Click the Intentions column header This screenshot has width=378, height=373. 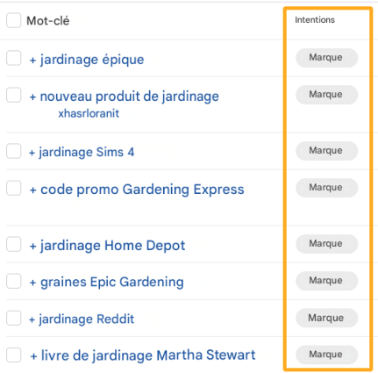pos(315,20)
